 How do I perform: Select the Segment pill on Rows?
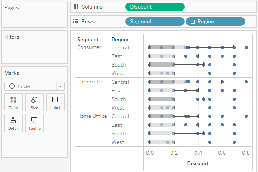pyautogui.click(x=155, y=21)
